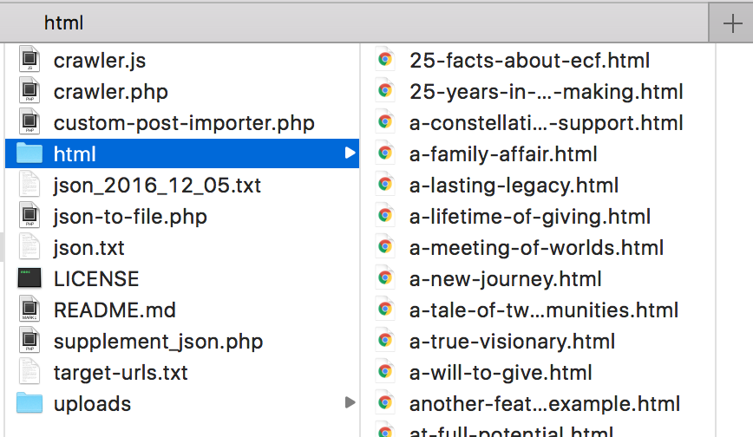Click Chrome icon beside 25-years-in-...-making.html
Image resolution: width=753 pixels, height=437 pixels.
click(x=384, y=90)
